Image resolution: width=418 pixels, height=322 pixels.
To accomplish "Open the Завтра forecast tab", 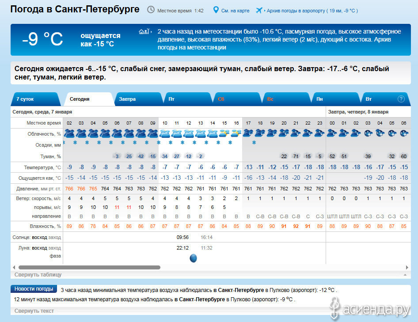I will coord(127,99).
